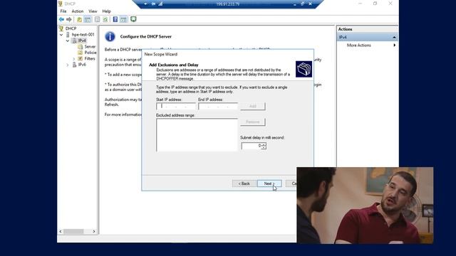
Task: Click the Configure the DHCP Server heading
Action: [x=145, y=36]
